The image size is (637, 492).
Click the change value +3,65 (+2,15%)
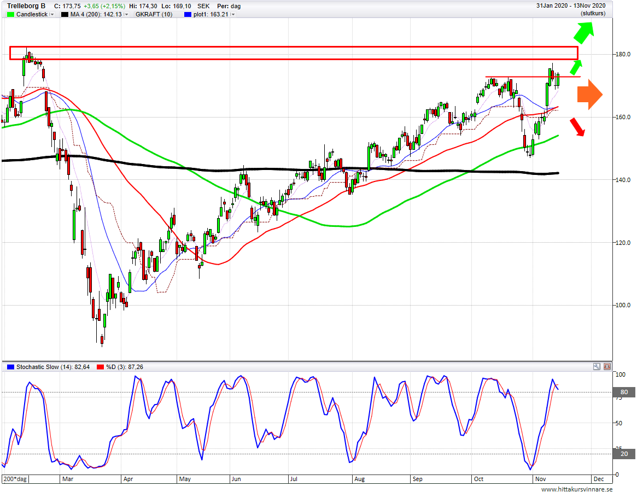click(x=104, y=6)
